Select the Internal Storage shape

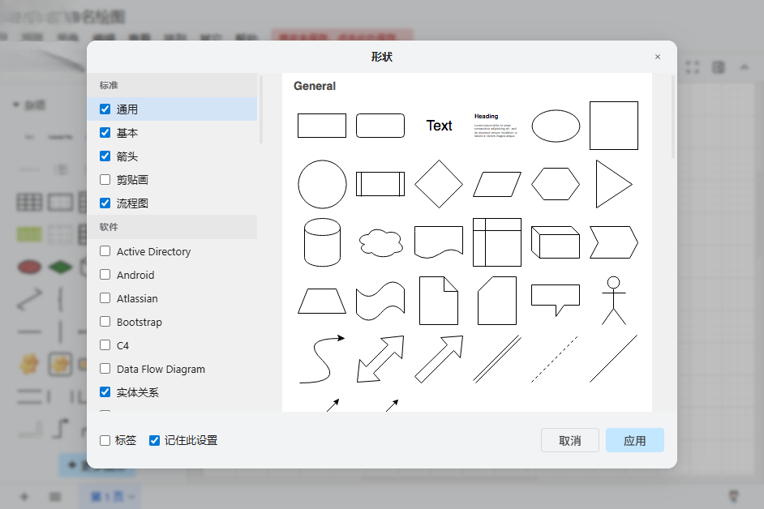[497, 242]
